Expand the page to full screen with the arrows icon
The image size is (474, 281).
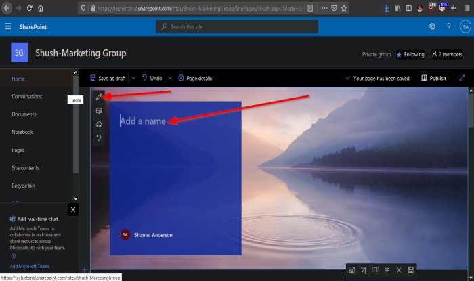[x=462, y=78]
